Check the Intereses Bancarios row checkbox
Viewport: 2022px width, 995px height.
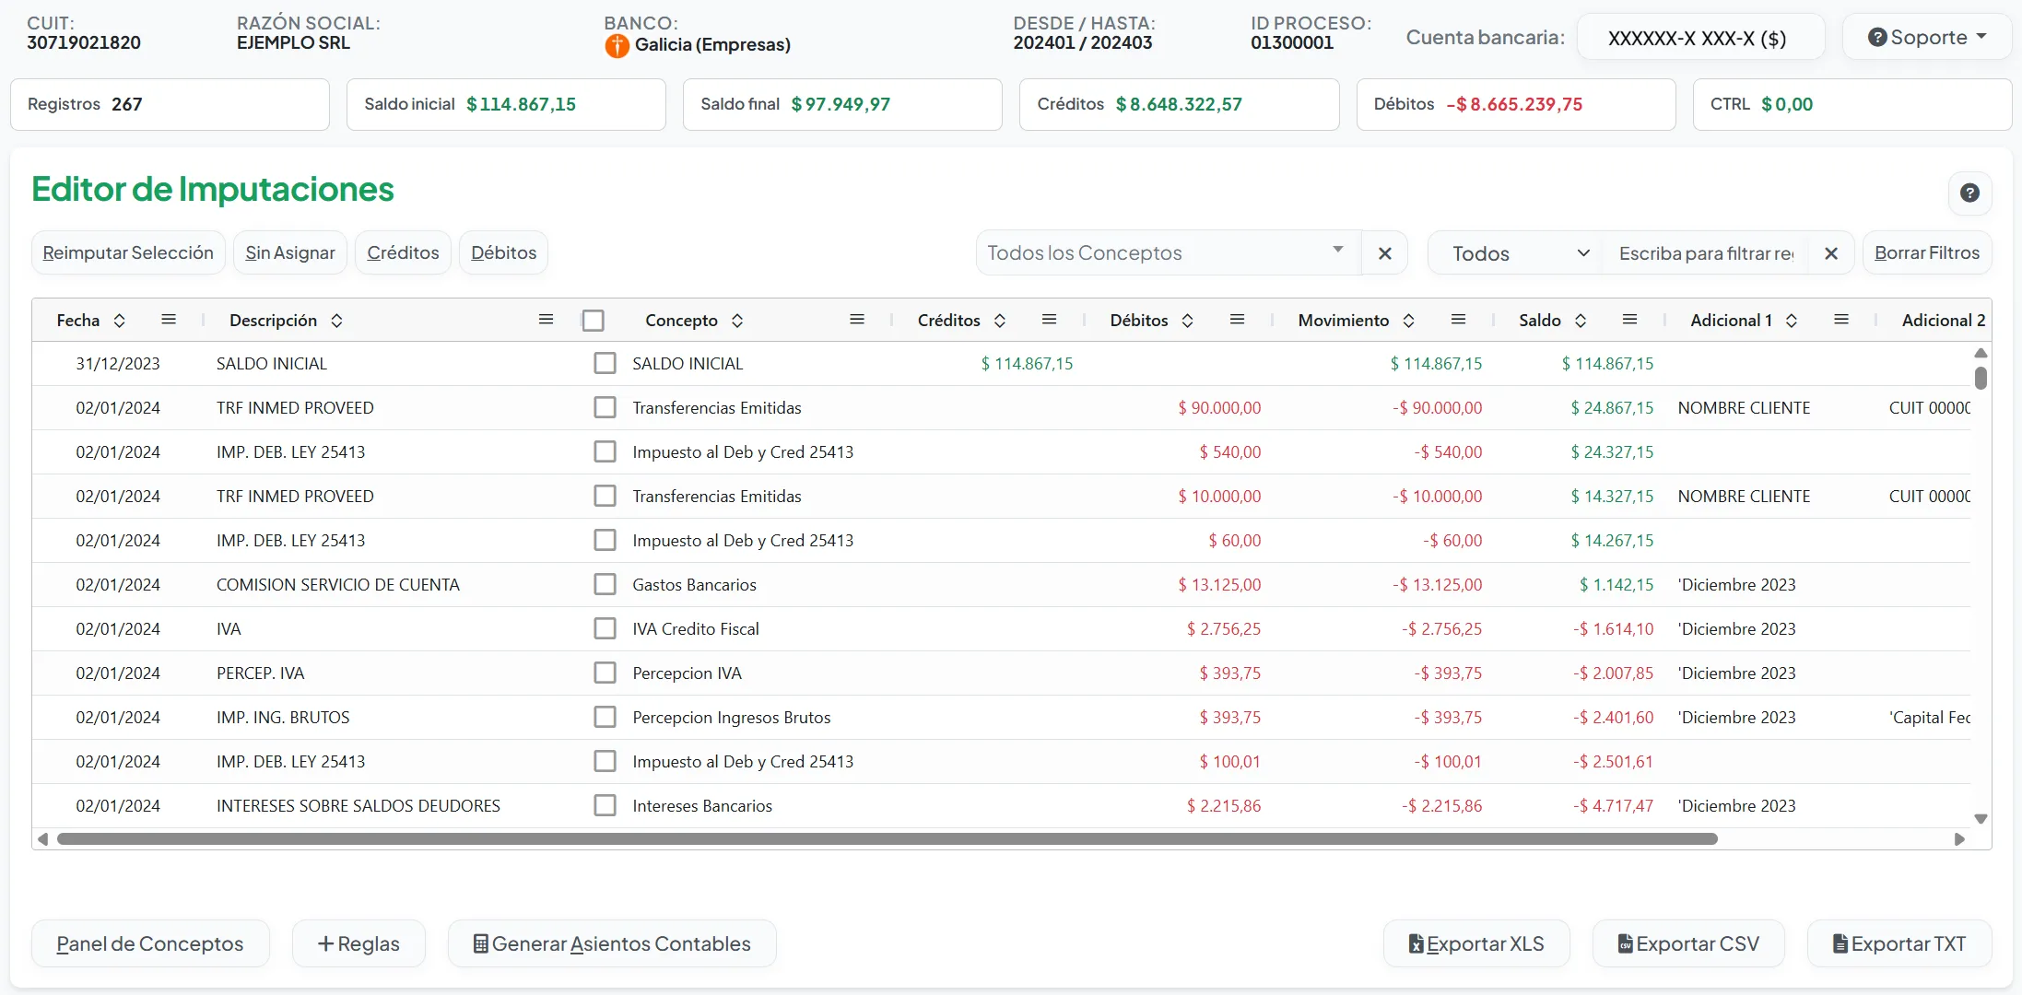pos(605,806)
